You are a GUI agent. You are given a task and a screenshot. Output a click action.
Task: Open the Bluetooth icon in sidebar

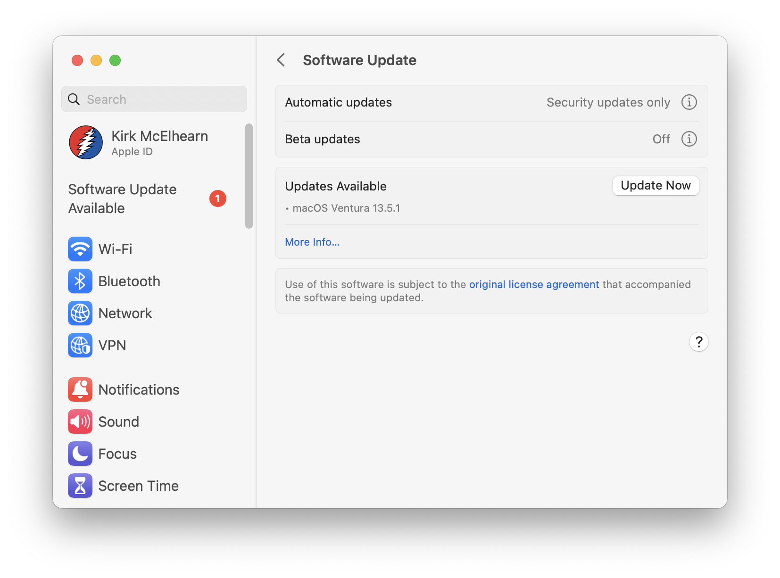pyautogui.click(x=80, y=281)
